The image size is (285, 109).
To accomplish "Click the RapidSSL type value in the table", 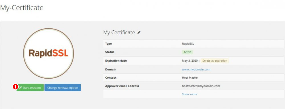I will (188, 44).
